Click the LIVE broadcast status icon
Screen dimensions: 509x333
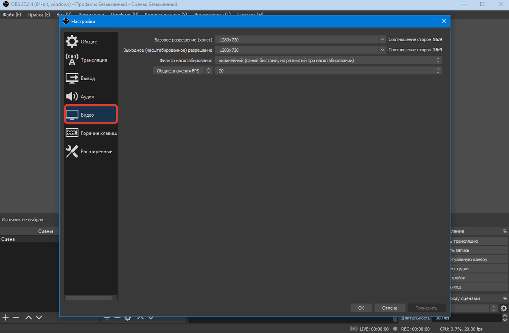(354, 329)
